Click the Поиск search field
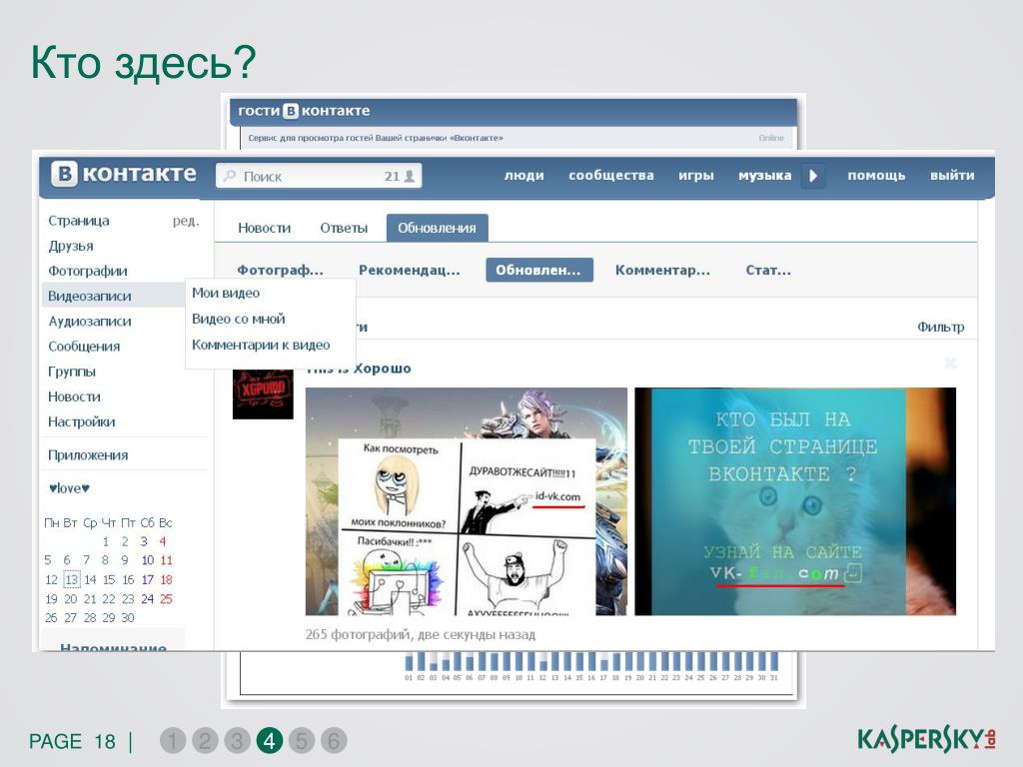This screenshot has width=1023, height=767. (319, 176)
